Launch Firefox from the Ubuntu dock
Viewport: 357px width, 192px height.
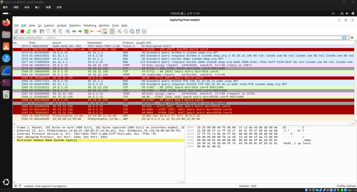[6, 23]
